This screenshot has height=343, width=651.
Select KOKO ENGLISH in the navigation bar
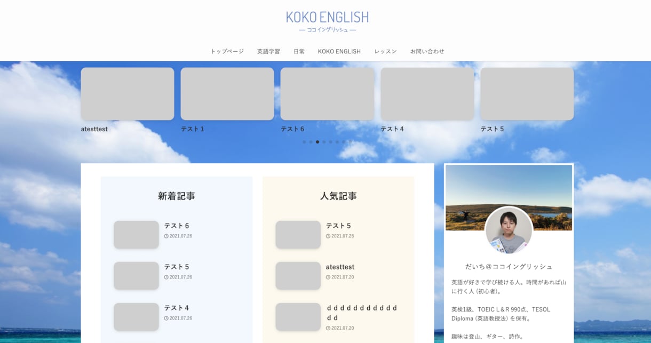[x=339, y=51]
